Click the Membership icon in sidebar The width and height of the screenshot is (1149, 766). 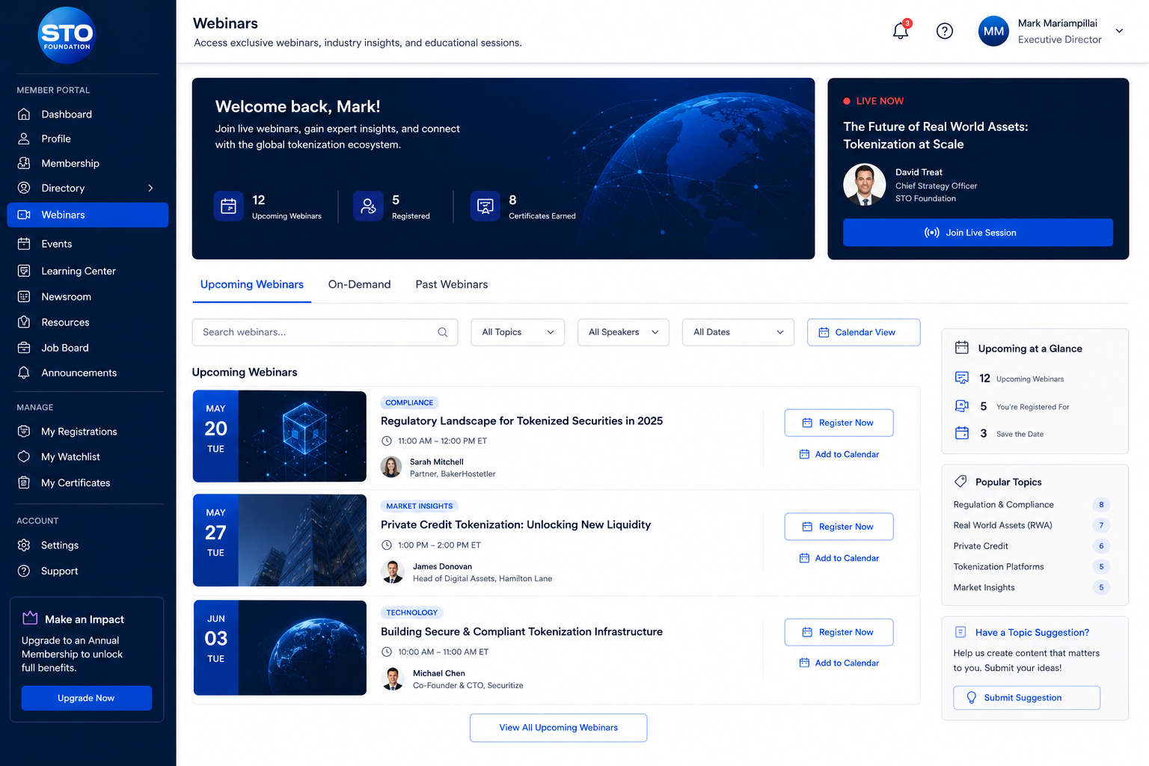click(24, 163)
